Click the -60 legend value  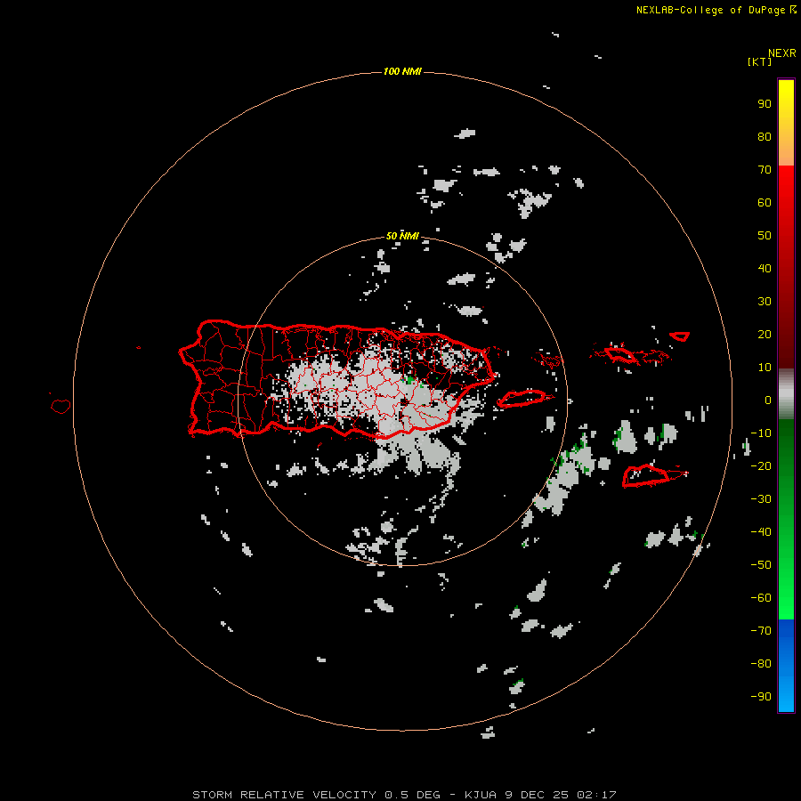point(761,598)
